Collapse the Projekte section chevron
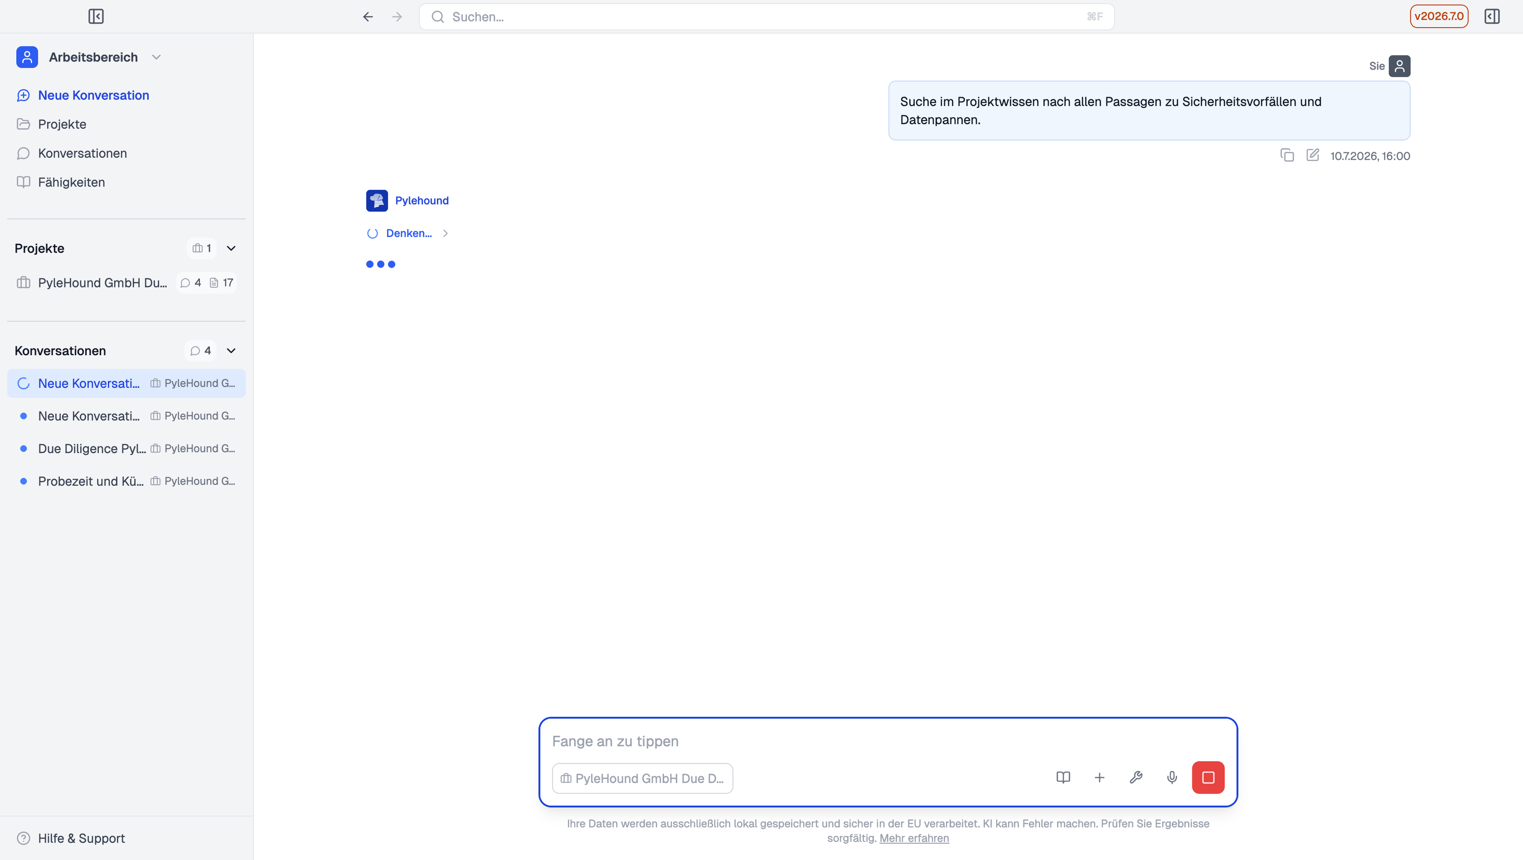1523x860 pixels. pyautogui.click(x=231, y=248)
